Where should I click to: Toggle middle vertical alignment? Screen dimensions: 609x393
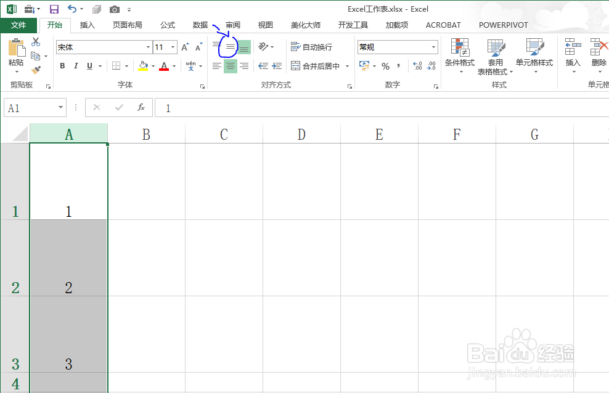pyautogui.click(x=230, y=46)
